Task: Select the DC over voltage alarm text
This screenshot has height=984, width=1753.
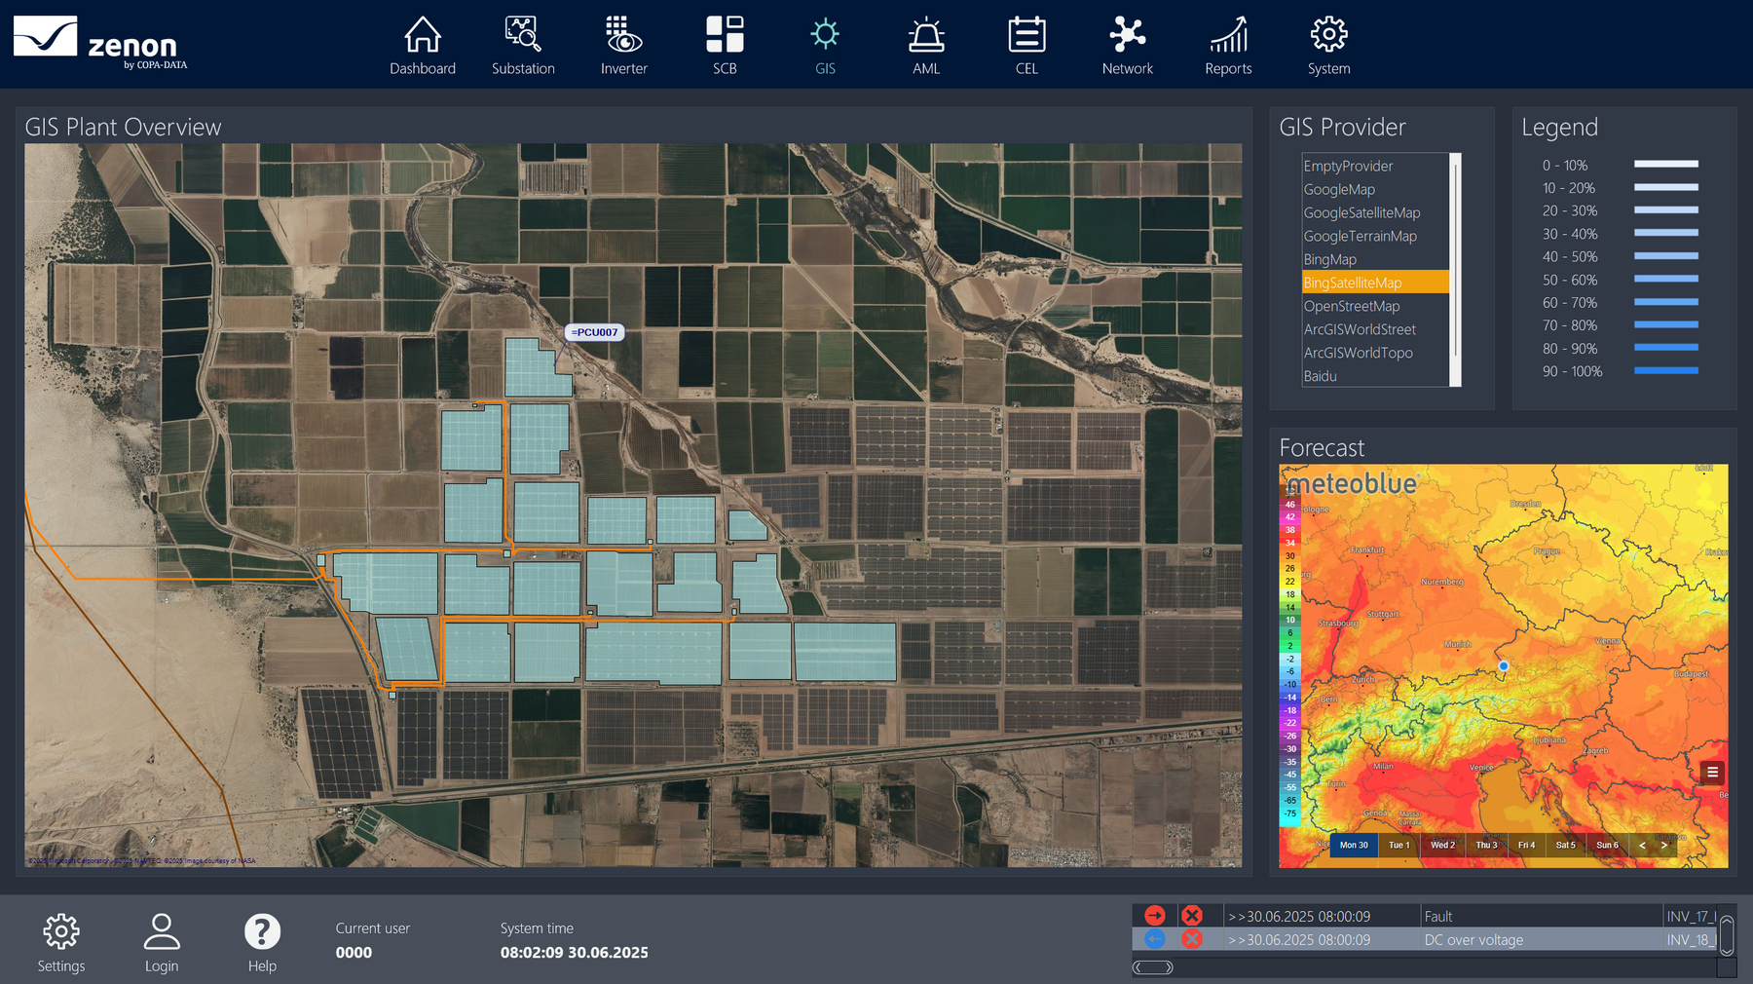Action: click(1473, 939)
